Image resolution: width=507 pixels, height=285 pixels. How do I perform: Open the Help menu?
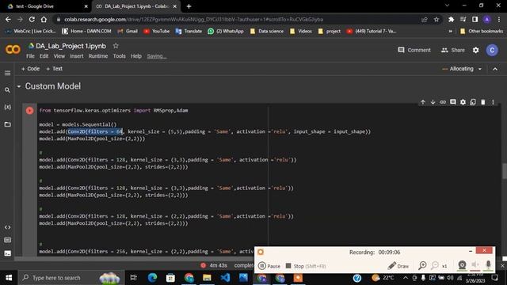tap(136, 56)
